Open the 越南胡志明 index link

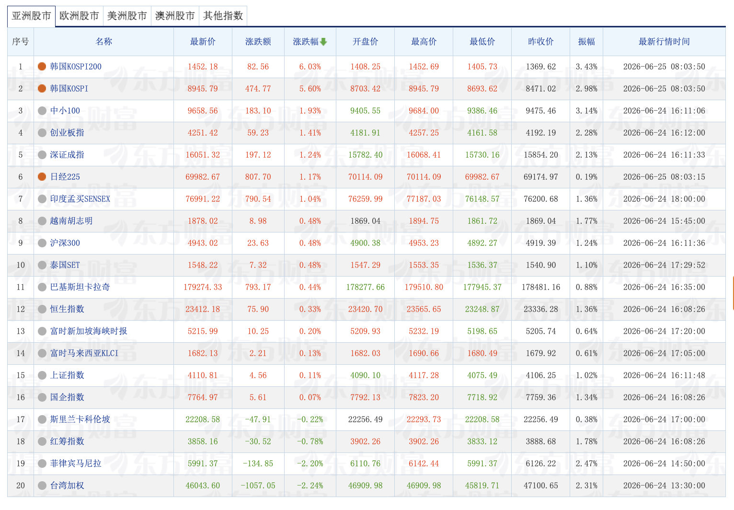pos(71,221)
